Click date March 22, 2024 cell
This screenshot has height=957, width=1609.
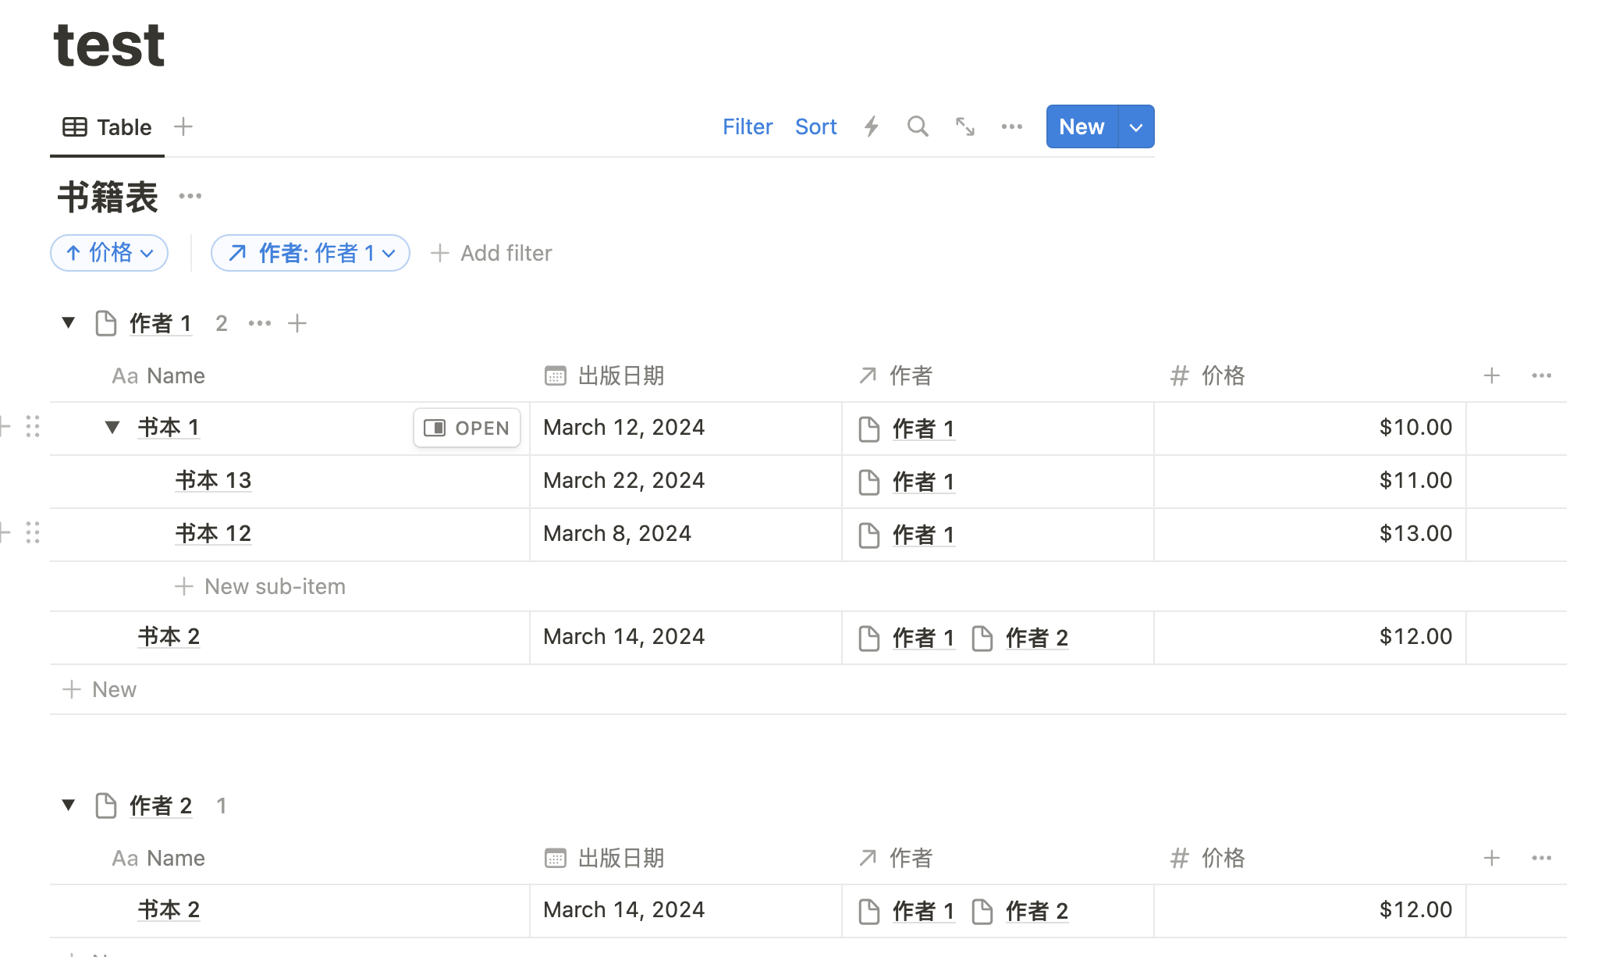point(686,481)
